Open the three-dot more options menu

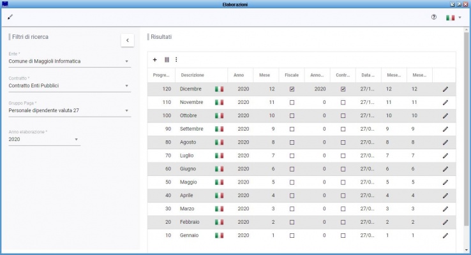(176, 60)
